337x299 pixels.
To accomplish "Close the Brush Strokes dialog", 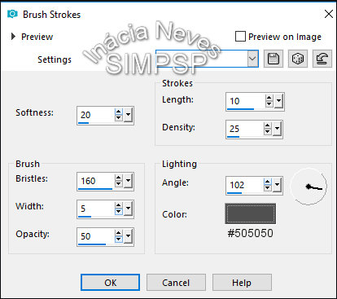I will (x=329, y=14).
